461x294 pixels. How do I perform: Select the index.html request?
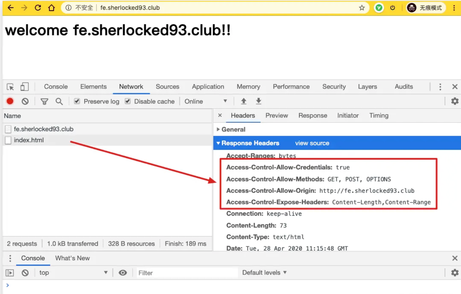coord(29,140)
